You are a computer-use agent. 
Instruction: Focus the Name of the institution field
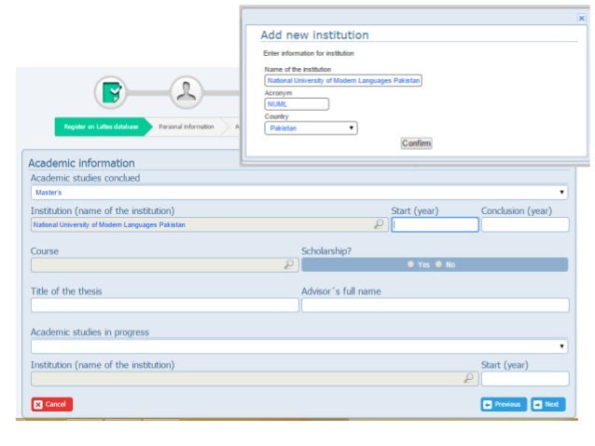(x=343, y=81)
